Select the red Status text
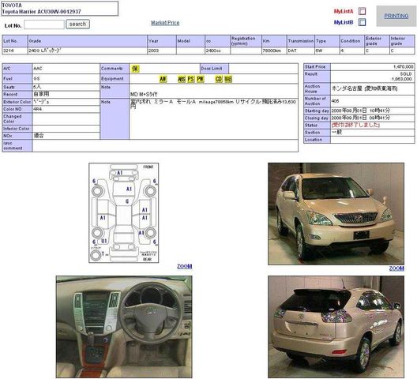This screenshot has height=379, width=417. point(355,125)
